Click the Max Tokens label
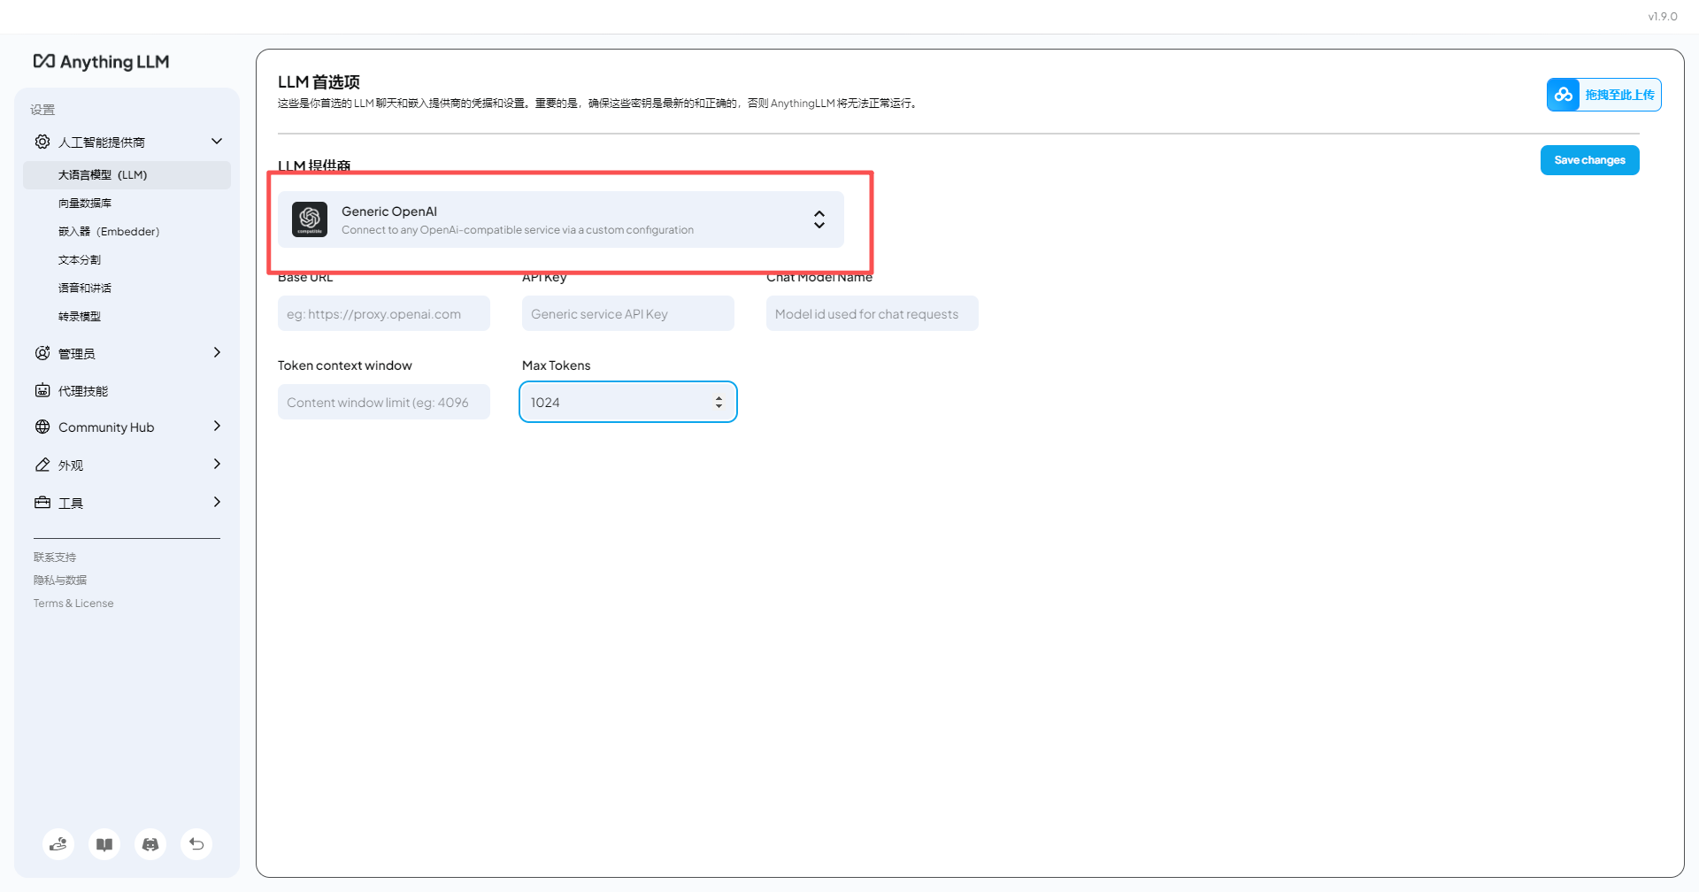This screenshot has width=1699, height=892. click(556, 365)
